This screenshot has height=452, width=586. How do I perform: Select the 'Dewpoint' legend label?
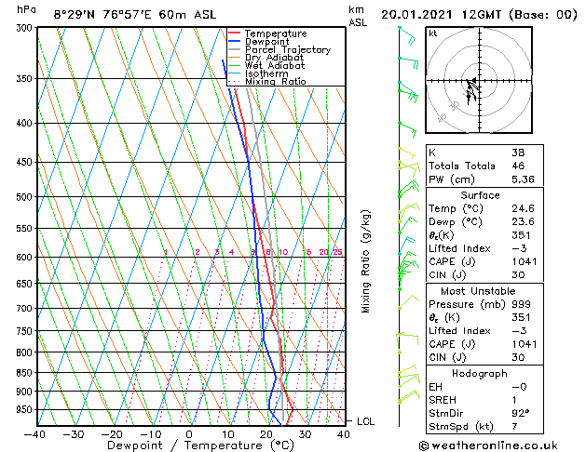(x=266, y=42)
